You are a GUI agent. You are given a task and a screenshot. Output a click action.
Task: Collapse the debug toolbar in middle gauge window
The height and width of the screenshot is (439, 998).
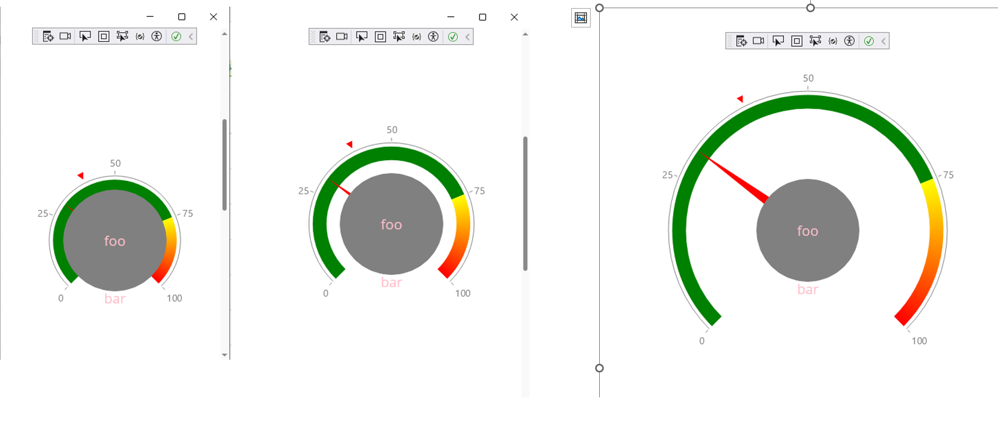pyautogui.click(x=467, y=37)
